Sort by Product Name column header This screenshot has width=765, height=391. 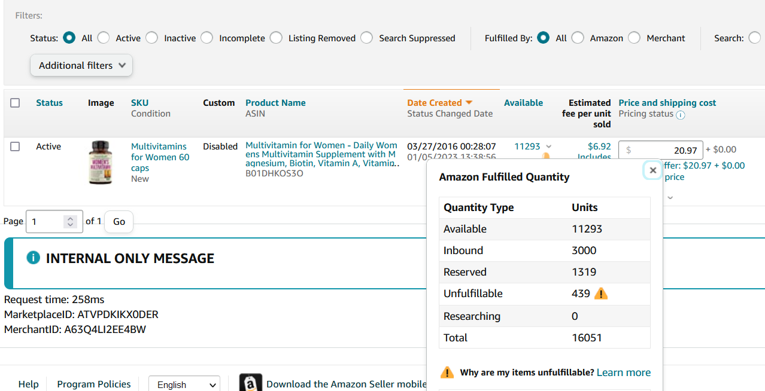tap(275, 103)
